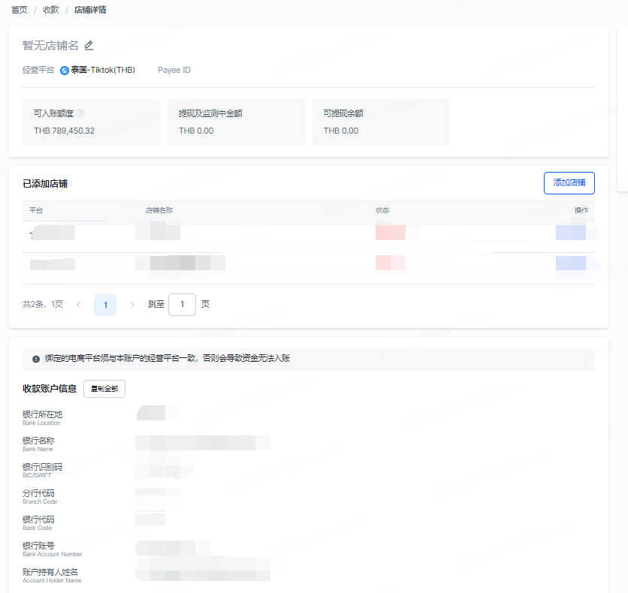Go to the next page with the right arrow

(x=132, y=305)
